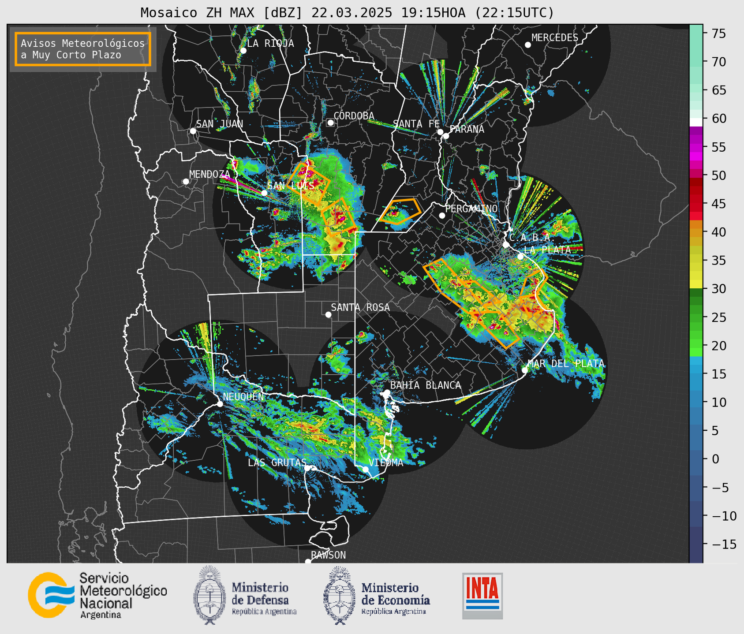The width and height of the screenshot is (744, 634).
Task: Click the 50 dBZ scale tick label
Action: point(718,175)
